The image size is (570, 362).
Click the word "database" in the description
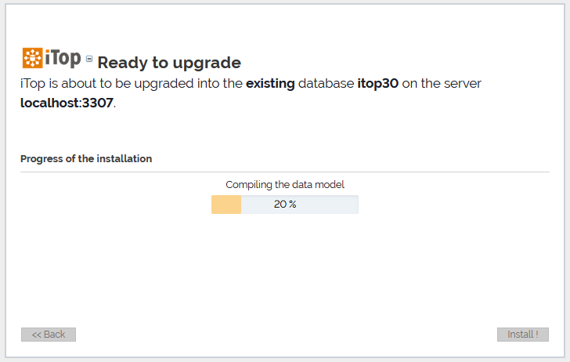[326, 83]
